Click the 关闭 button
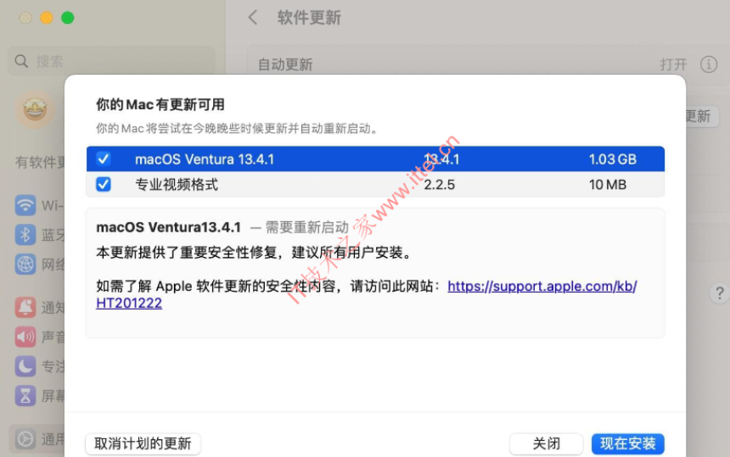 click(x=546, y=443)
